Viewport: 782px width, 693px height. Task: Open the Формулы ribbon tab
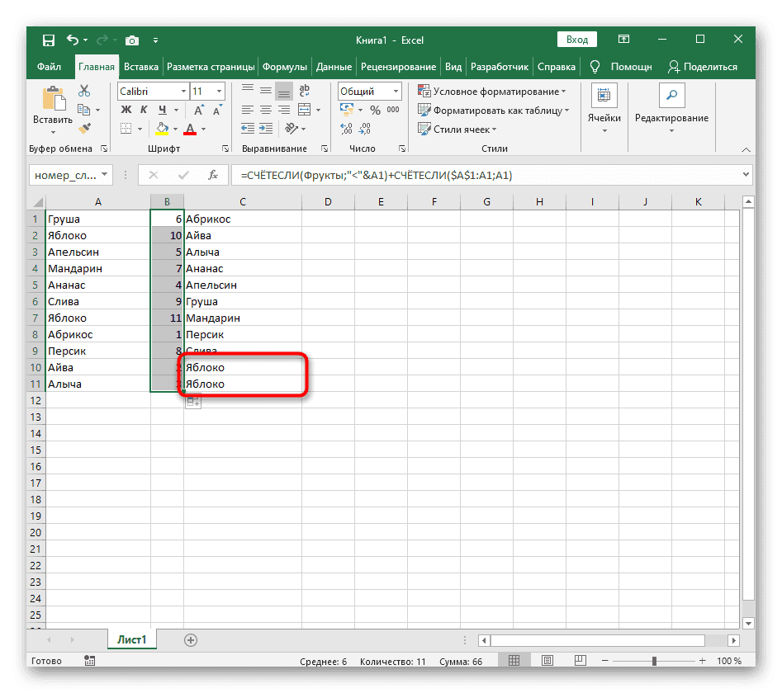coord(286,67)
